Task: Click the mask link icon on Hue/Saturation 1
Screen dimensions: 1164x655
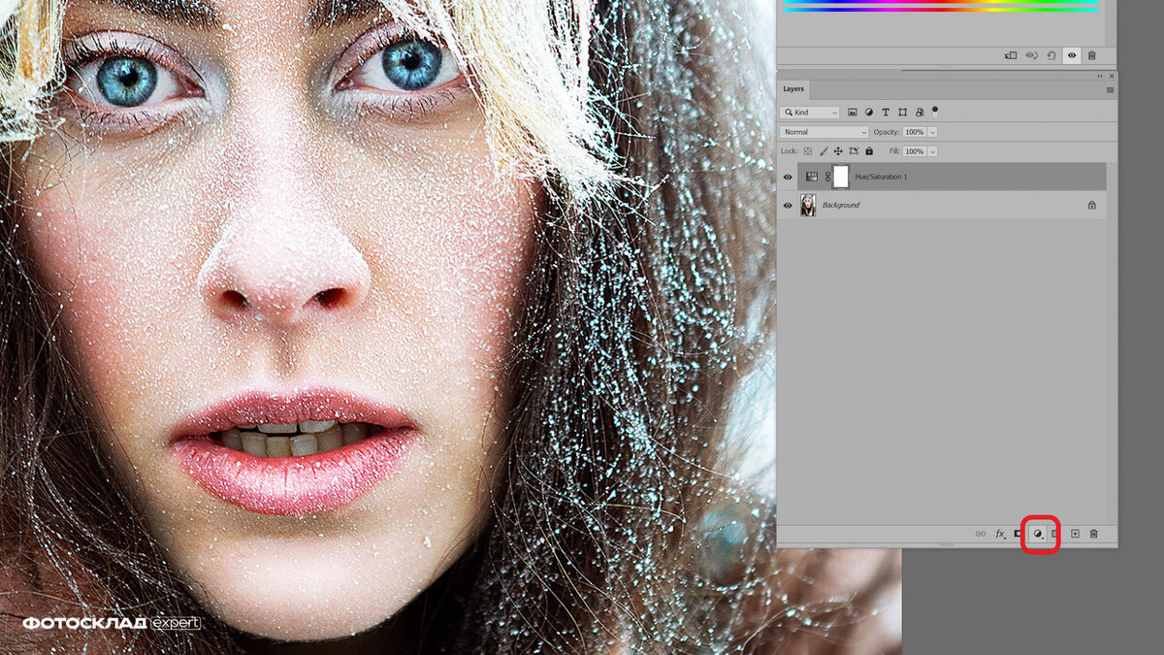Action: (x=827, y=177)
